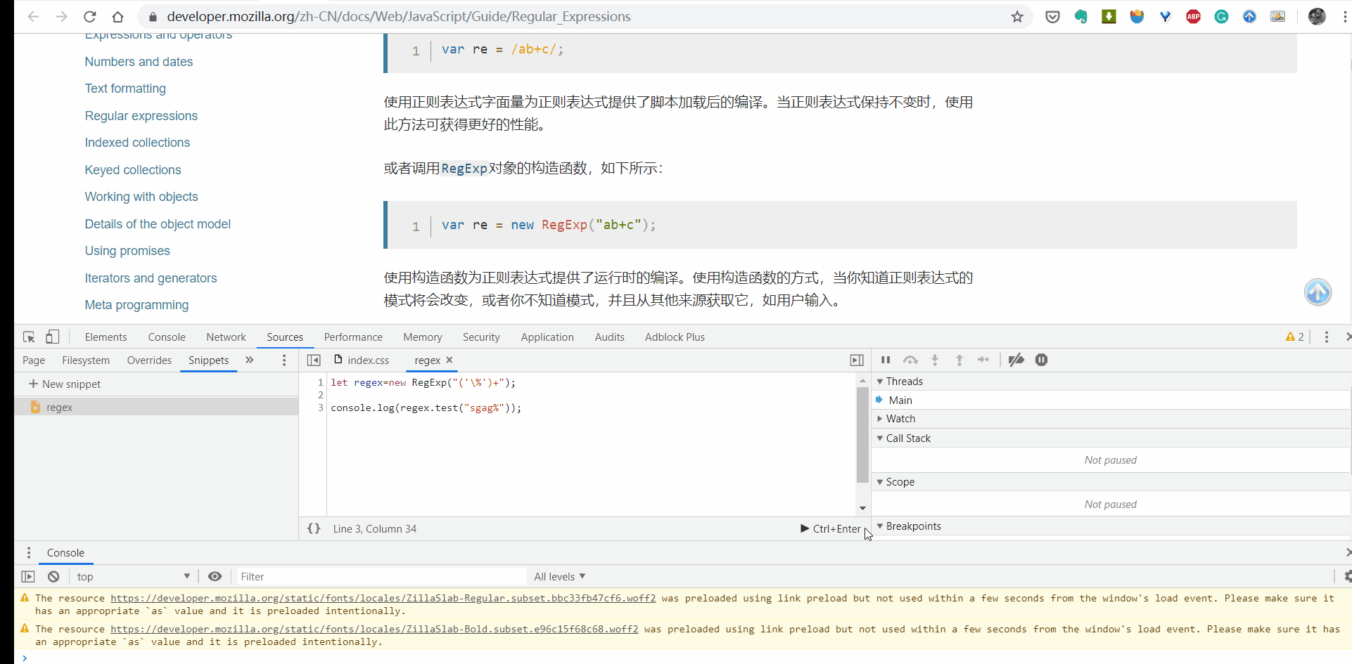Click the pretty print braces icon

314,528
